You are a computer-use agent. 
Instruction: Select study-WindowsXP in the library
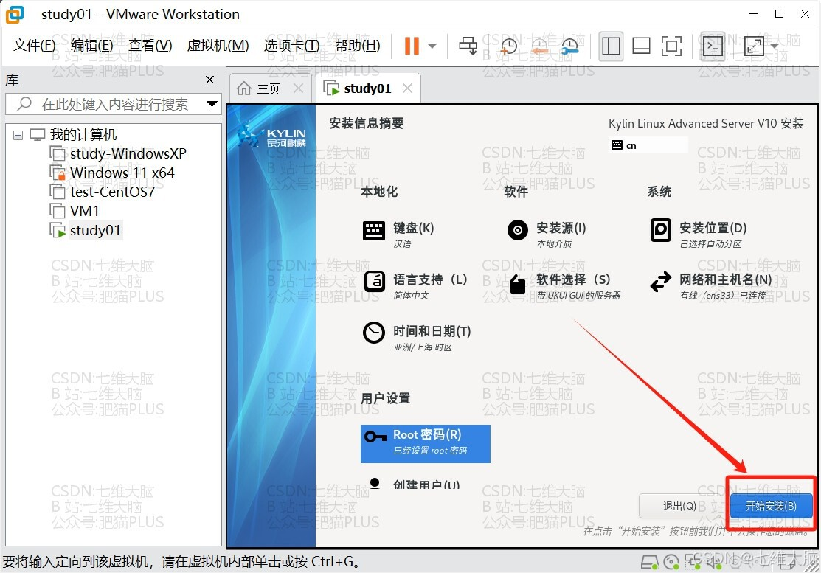tap(118, 154)
